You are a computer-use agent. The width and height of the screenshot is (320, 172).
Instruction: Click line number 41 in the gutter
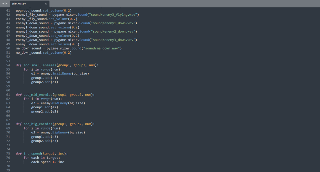[8, 10]
